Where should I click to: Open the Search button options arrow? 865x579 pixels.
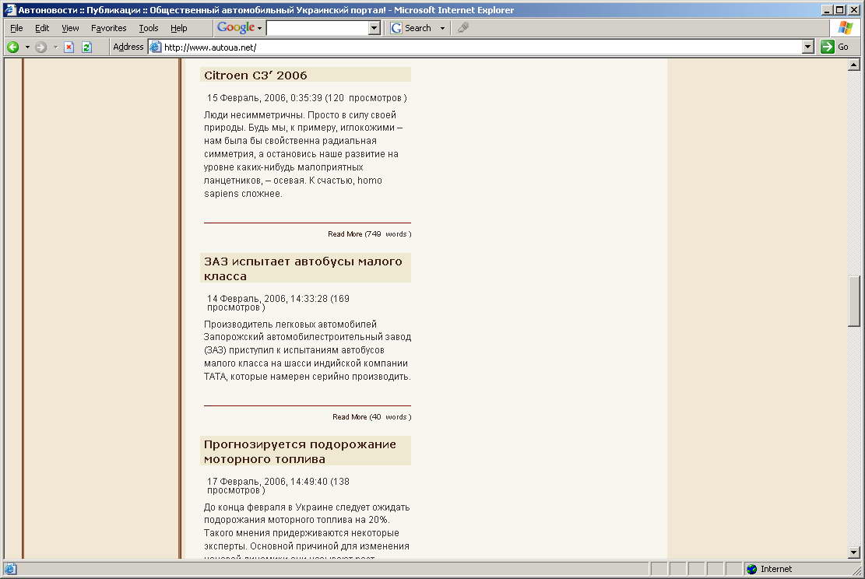(x=443, y=28)
